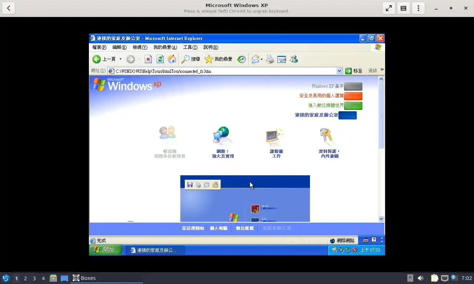Click the greyed Forward arrow button
Screen dimensions: 474x284
131,59
